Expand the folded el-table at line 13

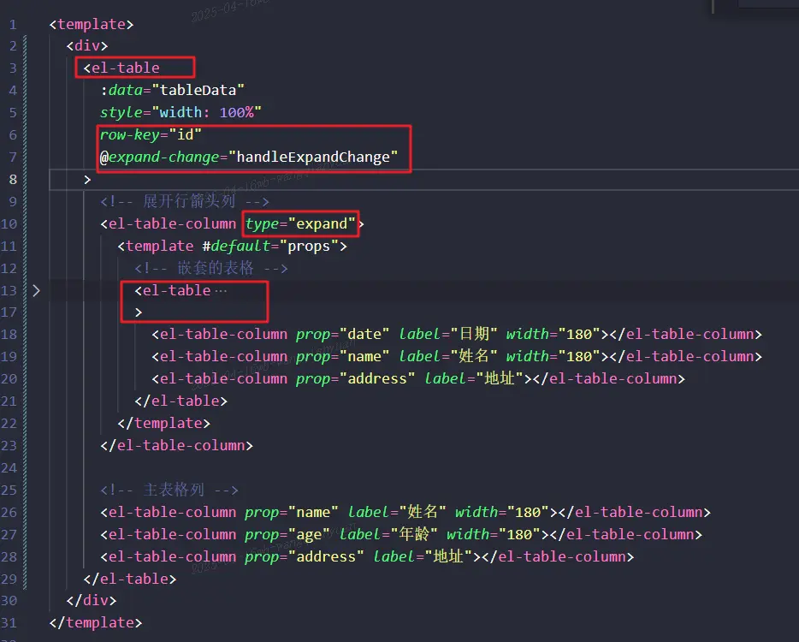pyautogui.click(x=36, y=291)
